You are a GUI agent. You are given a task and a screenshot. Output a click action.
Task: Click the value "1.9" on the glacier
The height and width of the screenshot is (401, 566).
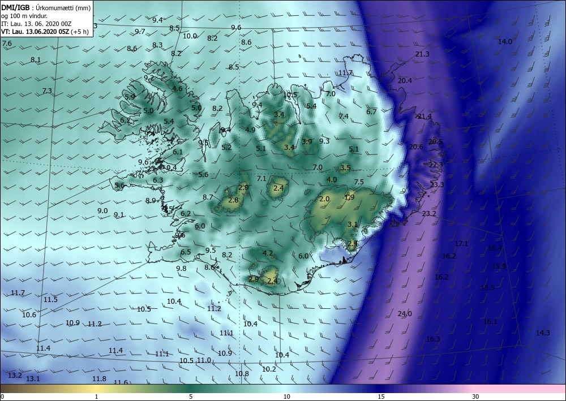point(349,197)
